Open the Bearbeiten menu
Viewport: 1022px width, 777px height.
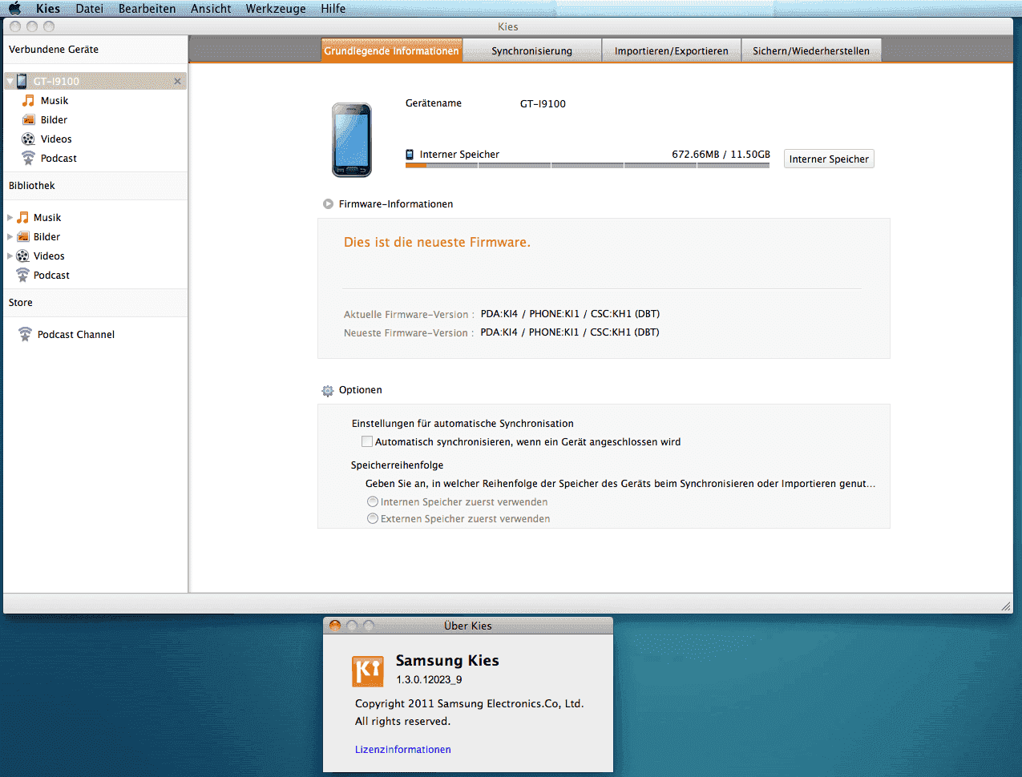click(147, 9)
